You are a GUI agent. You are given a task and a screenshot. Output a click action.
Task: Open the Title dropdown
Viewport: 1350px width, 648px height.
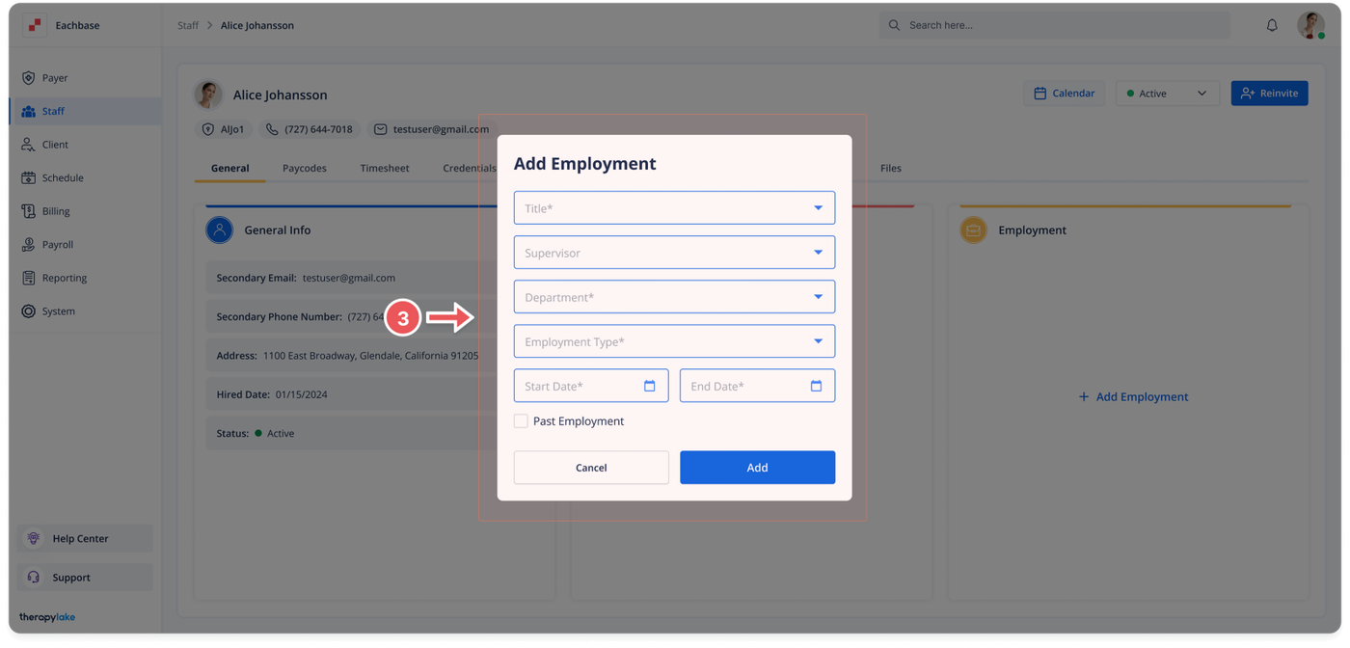674,208
